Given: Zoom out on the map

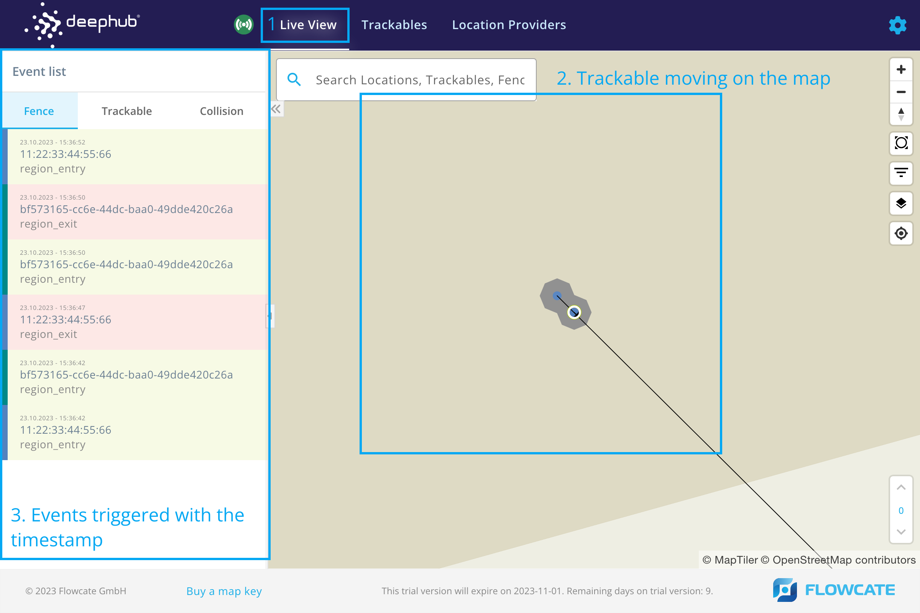Looking at the screenshot, I should (901, 92).
